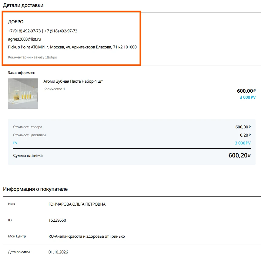Select the "Стоимость товара" label
Viewport: 261px width, 258px height.
(28, 127)
